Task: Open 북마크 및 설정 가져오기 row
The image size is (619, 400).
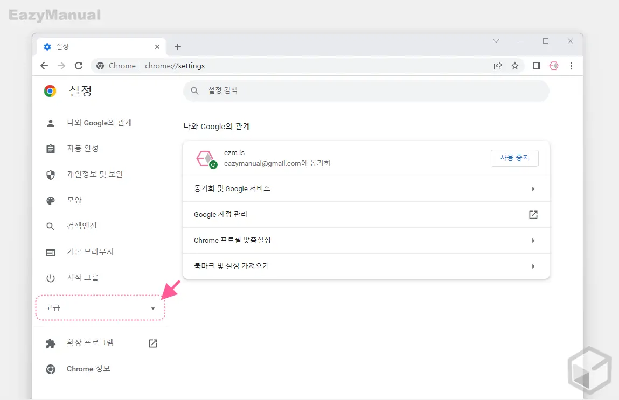Action: pos(366,266)
